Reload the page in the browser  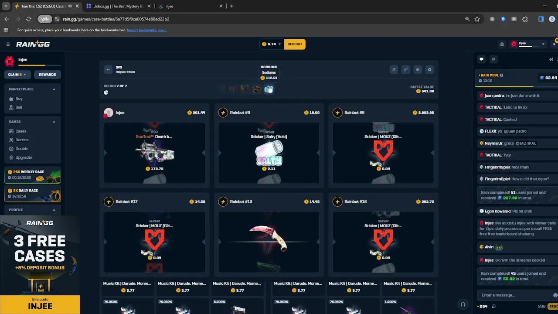click(x=29, y=19)
